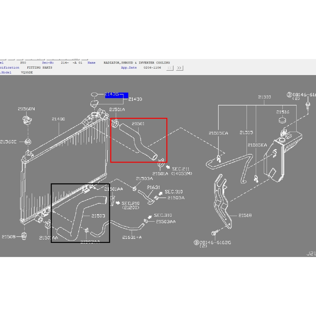
Task: Pick part 21518 bracket label
Action: coord(245,215)
